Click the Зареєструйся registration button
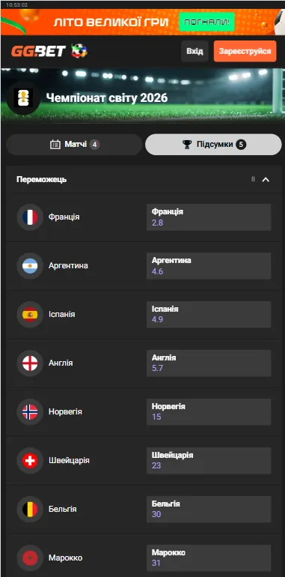This screenshot has height=577, width=285. [245, 51]
